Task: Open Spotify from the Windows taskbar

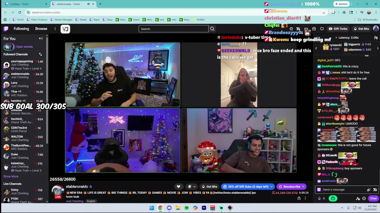Action: [186, 208]
